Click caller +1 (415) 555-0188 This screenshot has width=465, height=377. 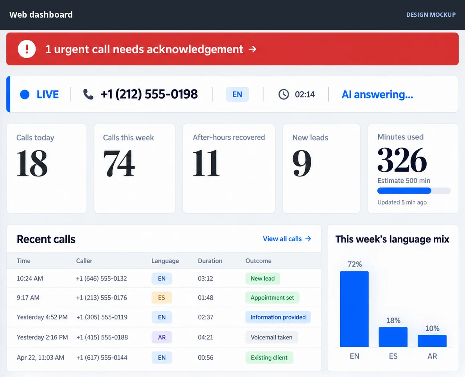102,337
